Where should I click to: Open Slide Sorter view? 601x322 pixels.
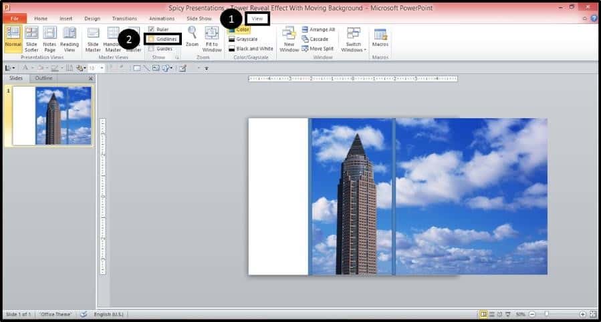click(x=31, y=39)
